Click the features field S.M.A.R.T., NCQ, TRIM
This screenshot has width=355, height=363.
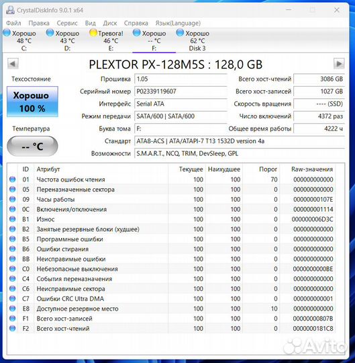pyautogui.click(x=240, y=153)
